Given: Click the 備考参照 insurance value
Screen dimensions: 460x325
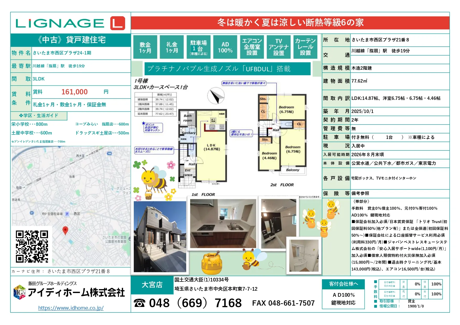Looking at the screenshot, I should pos(360,193).
